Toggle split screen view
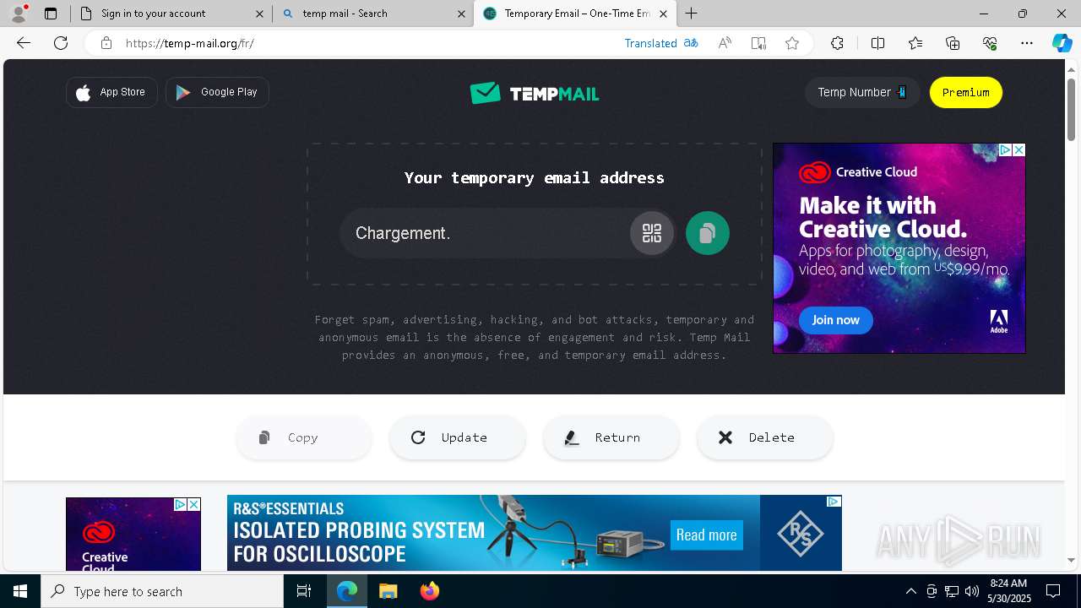Image resolution: width=1081 pixels, height=608 pixels. click(x=877, y=43)
